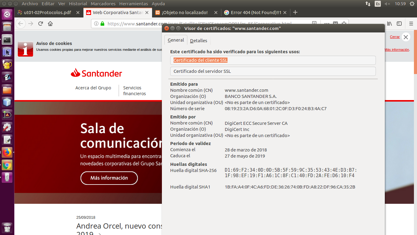Open the Firefox hamburger menu
This screenshot has height=235, width=417.
tap(411, 24)
